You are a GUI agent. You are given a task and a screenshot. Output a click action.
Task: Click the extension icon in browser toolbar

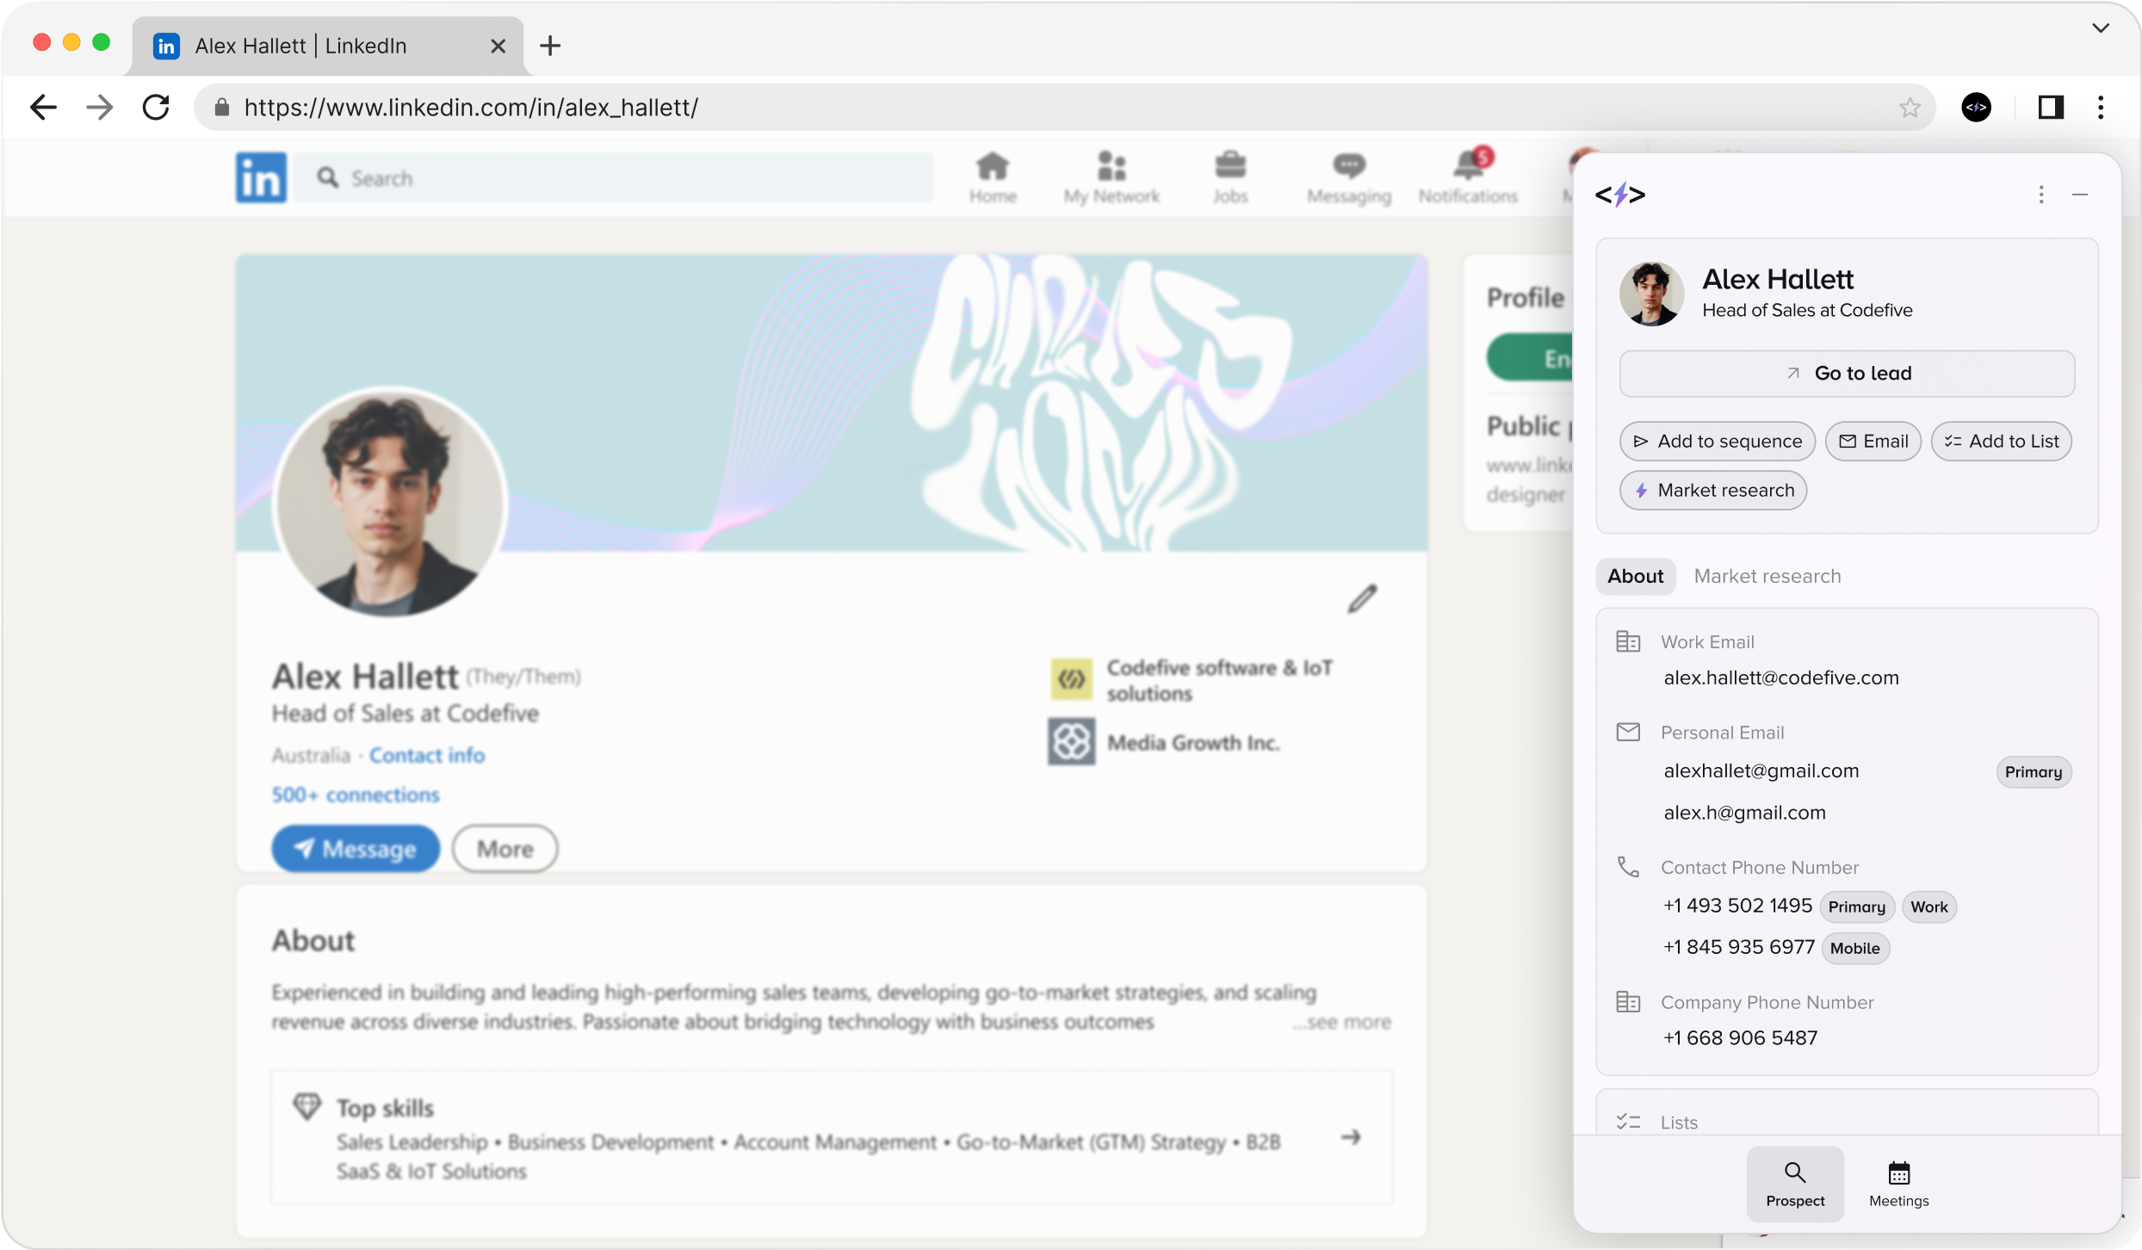1976,108
